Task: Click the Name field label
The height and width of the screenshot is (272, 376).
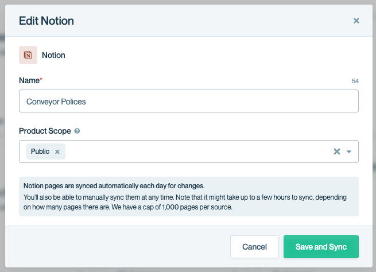Action: click(x=29, y=81)
